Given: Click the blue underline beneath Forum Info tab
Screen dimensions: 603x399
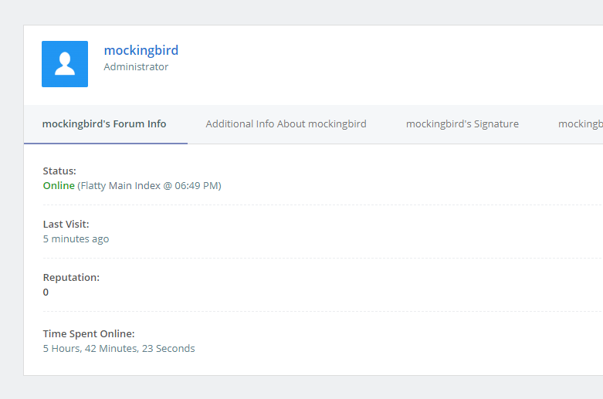Looking at the screenshot, I should 105,143.
